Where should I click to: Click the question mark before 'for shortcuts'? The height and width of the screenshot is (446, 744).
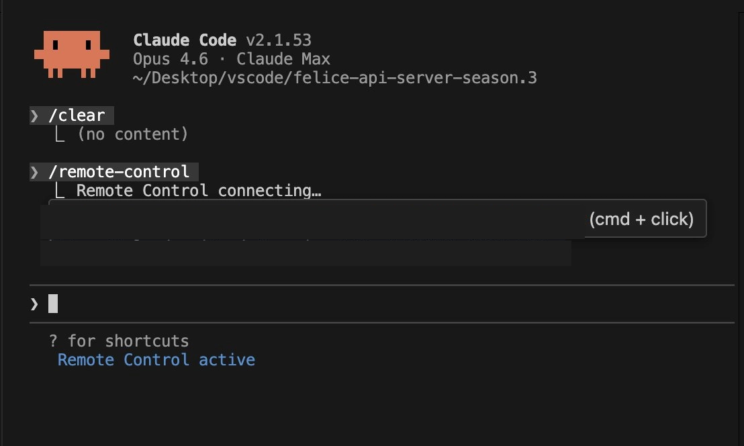(53, 341)
